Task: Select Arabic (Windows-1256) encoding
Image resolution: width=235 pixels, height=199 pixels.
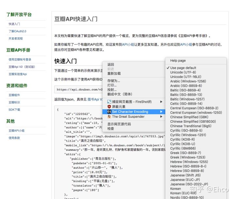Action: point(188,81)
